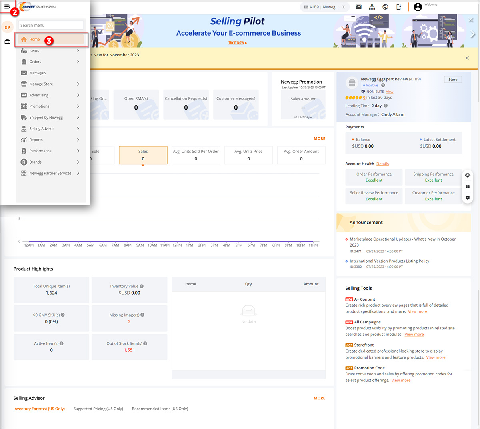Dismiss the What's New November notice
480x429 pixels.
coord(467,58)
